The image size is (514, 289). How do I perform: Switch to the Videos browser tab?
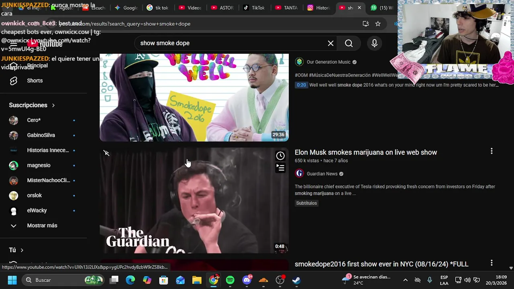190,8
